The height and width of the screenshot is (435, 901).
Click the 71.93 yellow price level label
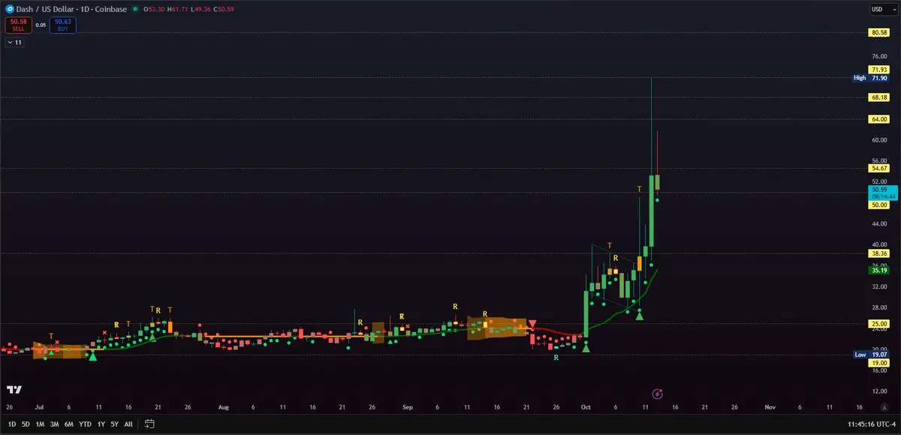point(878,70)
